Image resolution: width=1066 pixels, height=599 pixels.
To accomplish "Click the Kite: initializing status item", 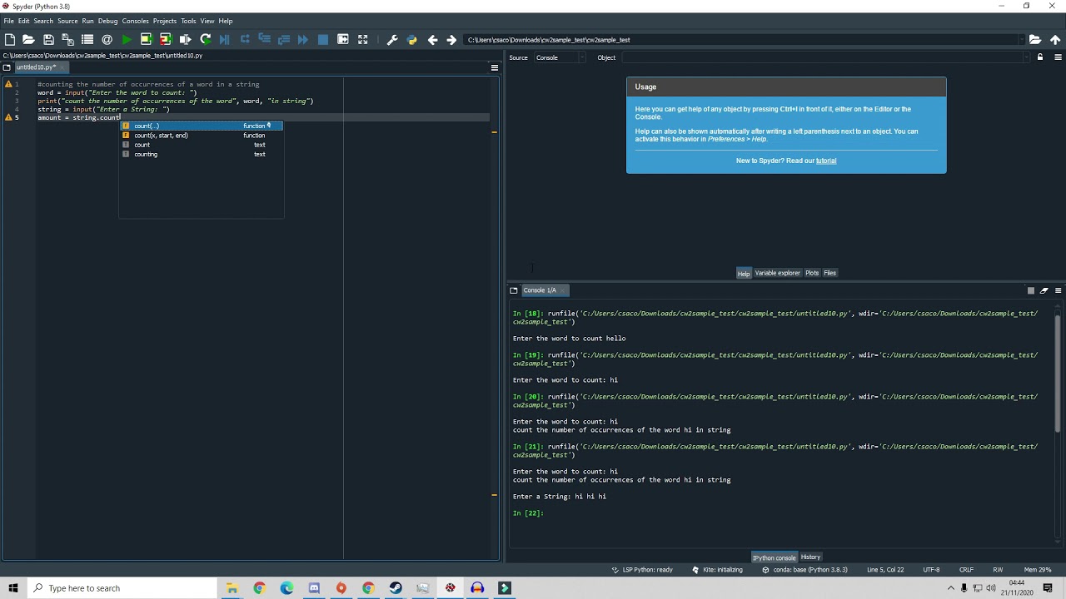I will click(717, 570).
